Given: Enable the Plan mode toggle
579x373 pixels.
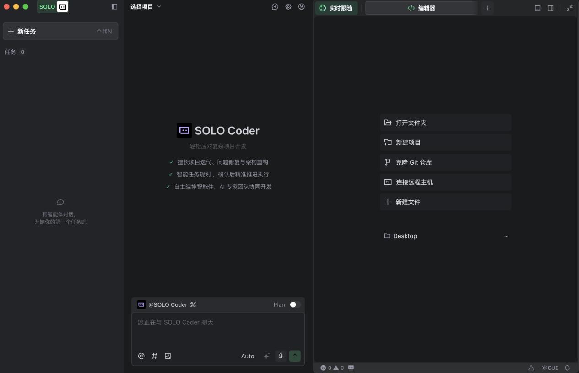Looking at the screenshot, I should pyautogui.click(x=293, y=304).
